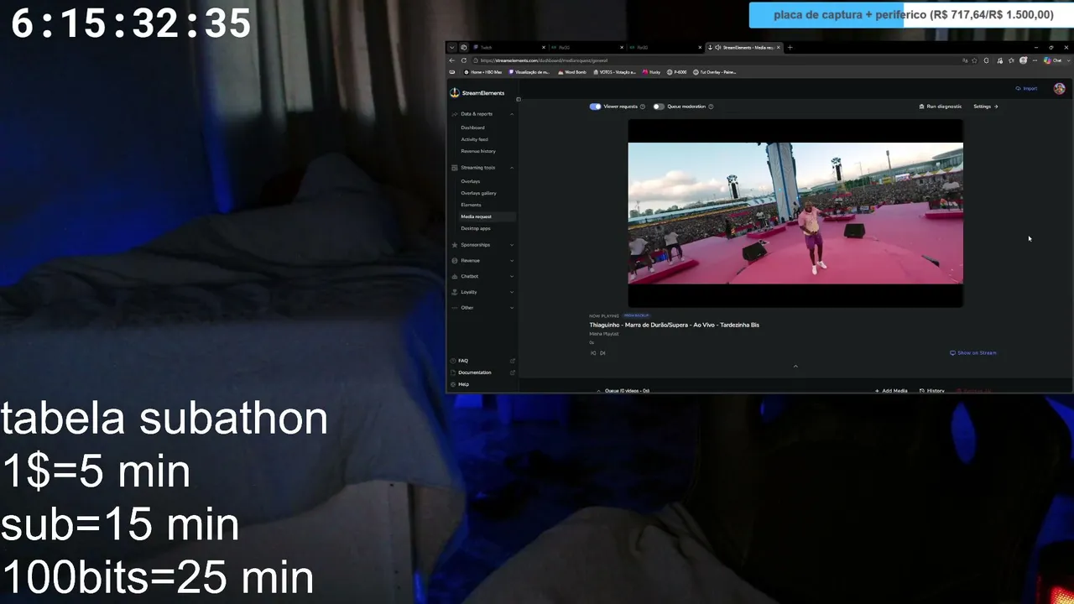Open Revenue history in the sidebar
Image resolution: width=1074 pixels, height=604 pixels.
click(478, 151)
